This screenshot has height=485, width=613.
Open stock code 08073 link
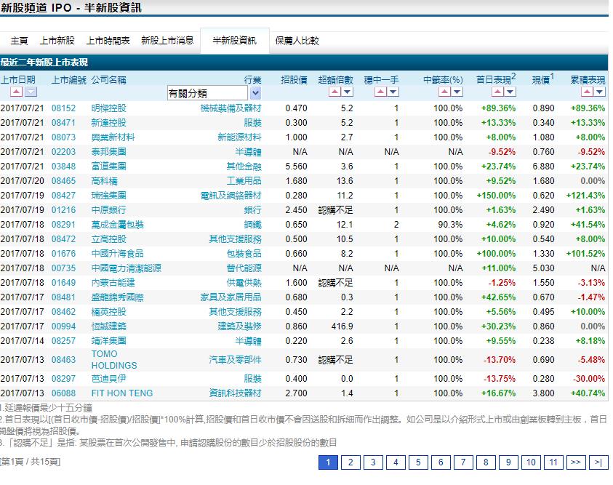pyautogui.click(x=63, y=137)
